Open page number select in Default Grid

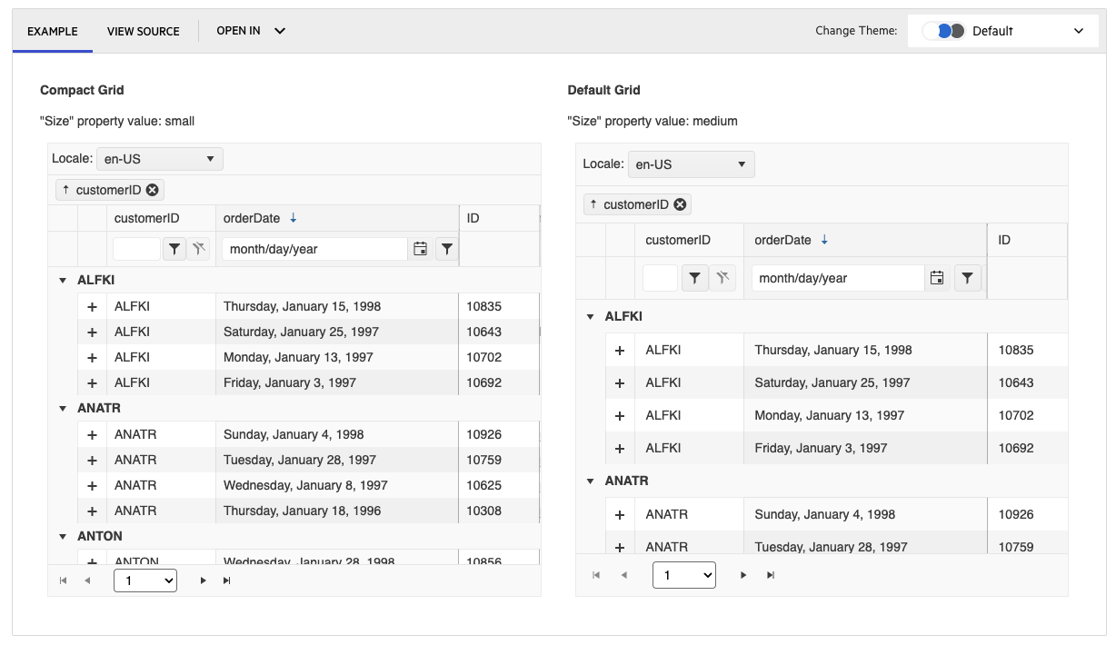coord(684,575)
